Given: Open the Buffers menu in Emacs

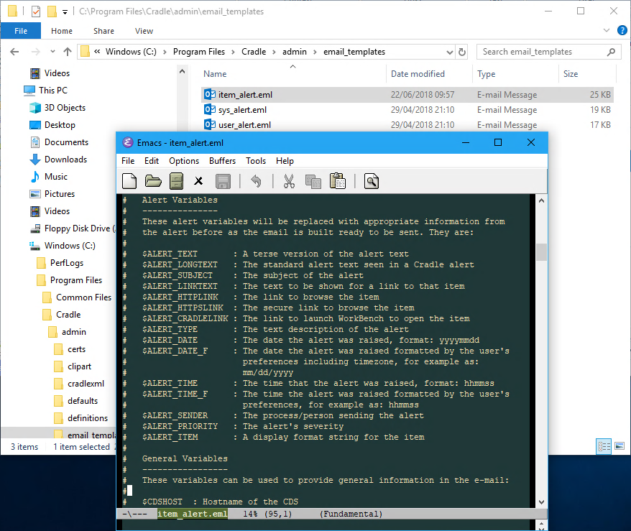Looking at the screenshot, I should pos(222,161).
